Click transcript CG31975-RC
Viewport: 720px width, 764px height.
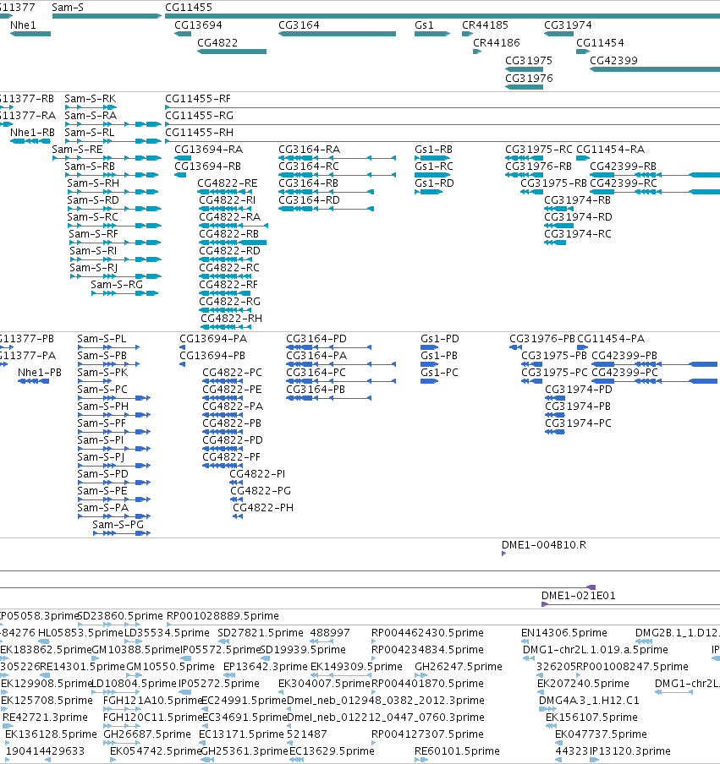click(x=539, y=150)
